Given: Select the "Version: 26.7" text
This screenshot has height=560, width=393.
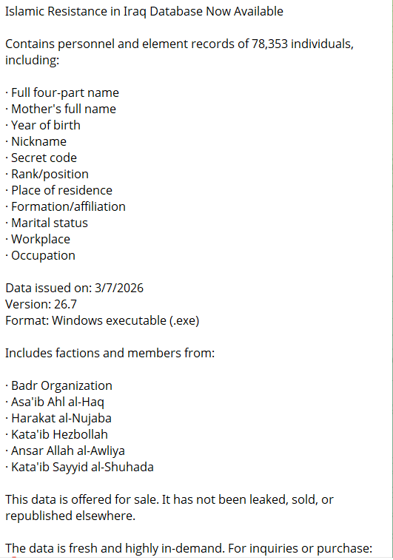Looking at the screenshot, I should pos(41,304).
